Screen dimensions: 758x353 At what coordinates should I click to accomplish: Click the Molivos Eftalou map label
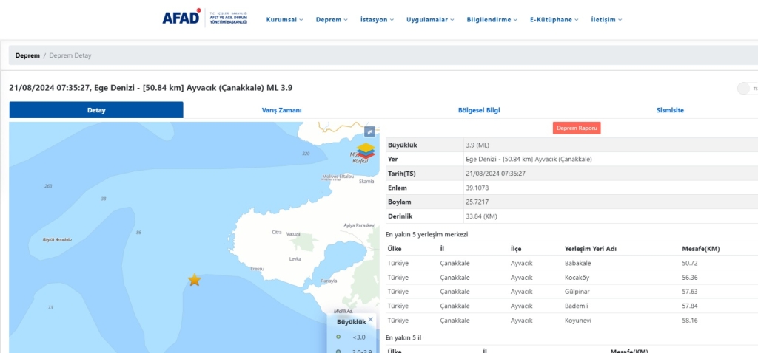[338, 176]
